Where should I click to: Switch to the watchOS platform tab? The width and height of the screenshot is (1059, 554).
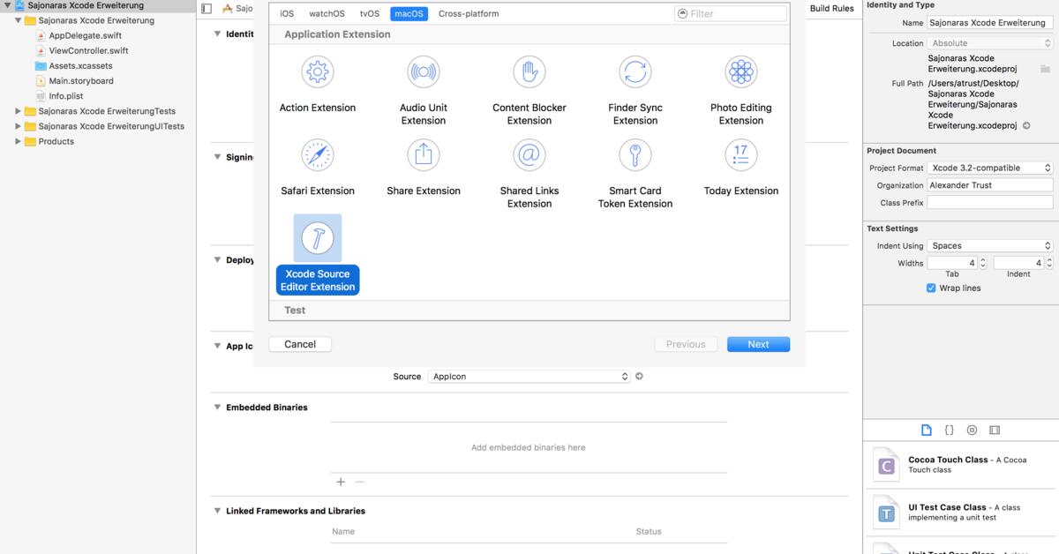(x=327, y=13)
